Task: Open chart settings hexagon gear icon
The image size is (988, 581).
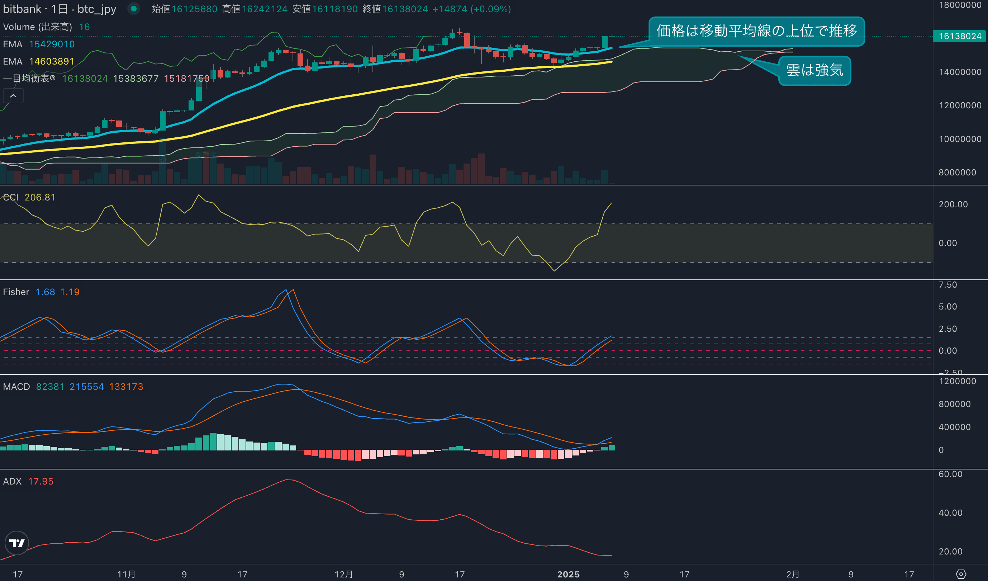Action: [961, 574]
